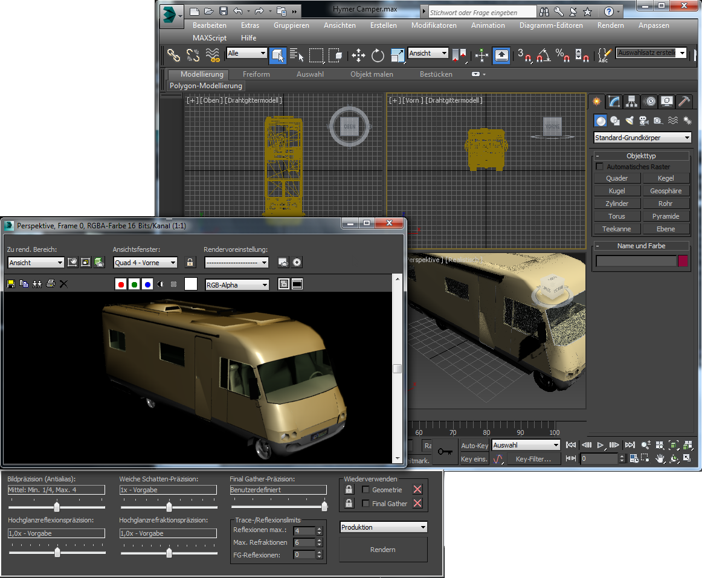This screenshot has width=702, height=578.
Task: Expand the RGB-Alpha channel dropdown
Action: [237, 284]
